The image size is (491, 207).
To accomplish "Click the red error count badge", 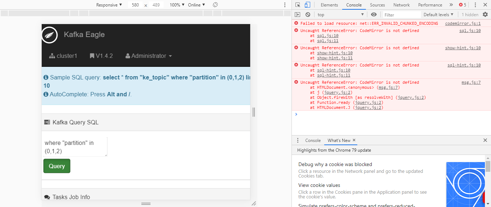I will point(463,5).
